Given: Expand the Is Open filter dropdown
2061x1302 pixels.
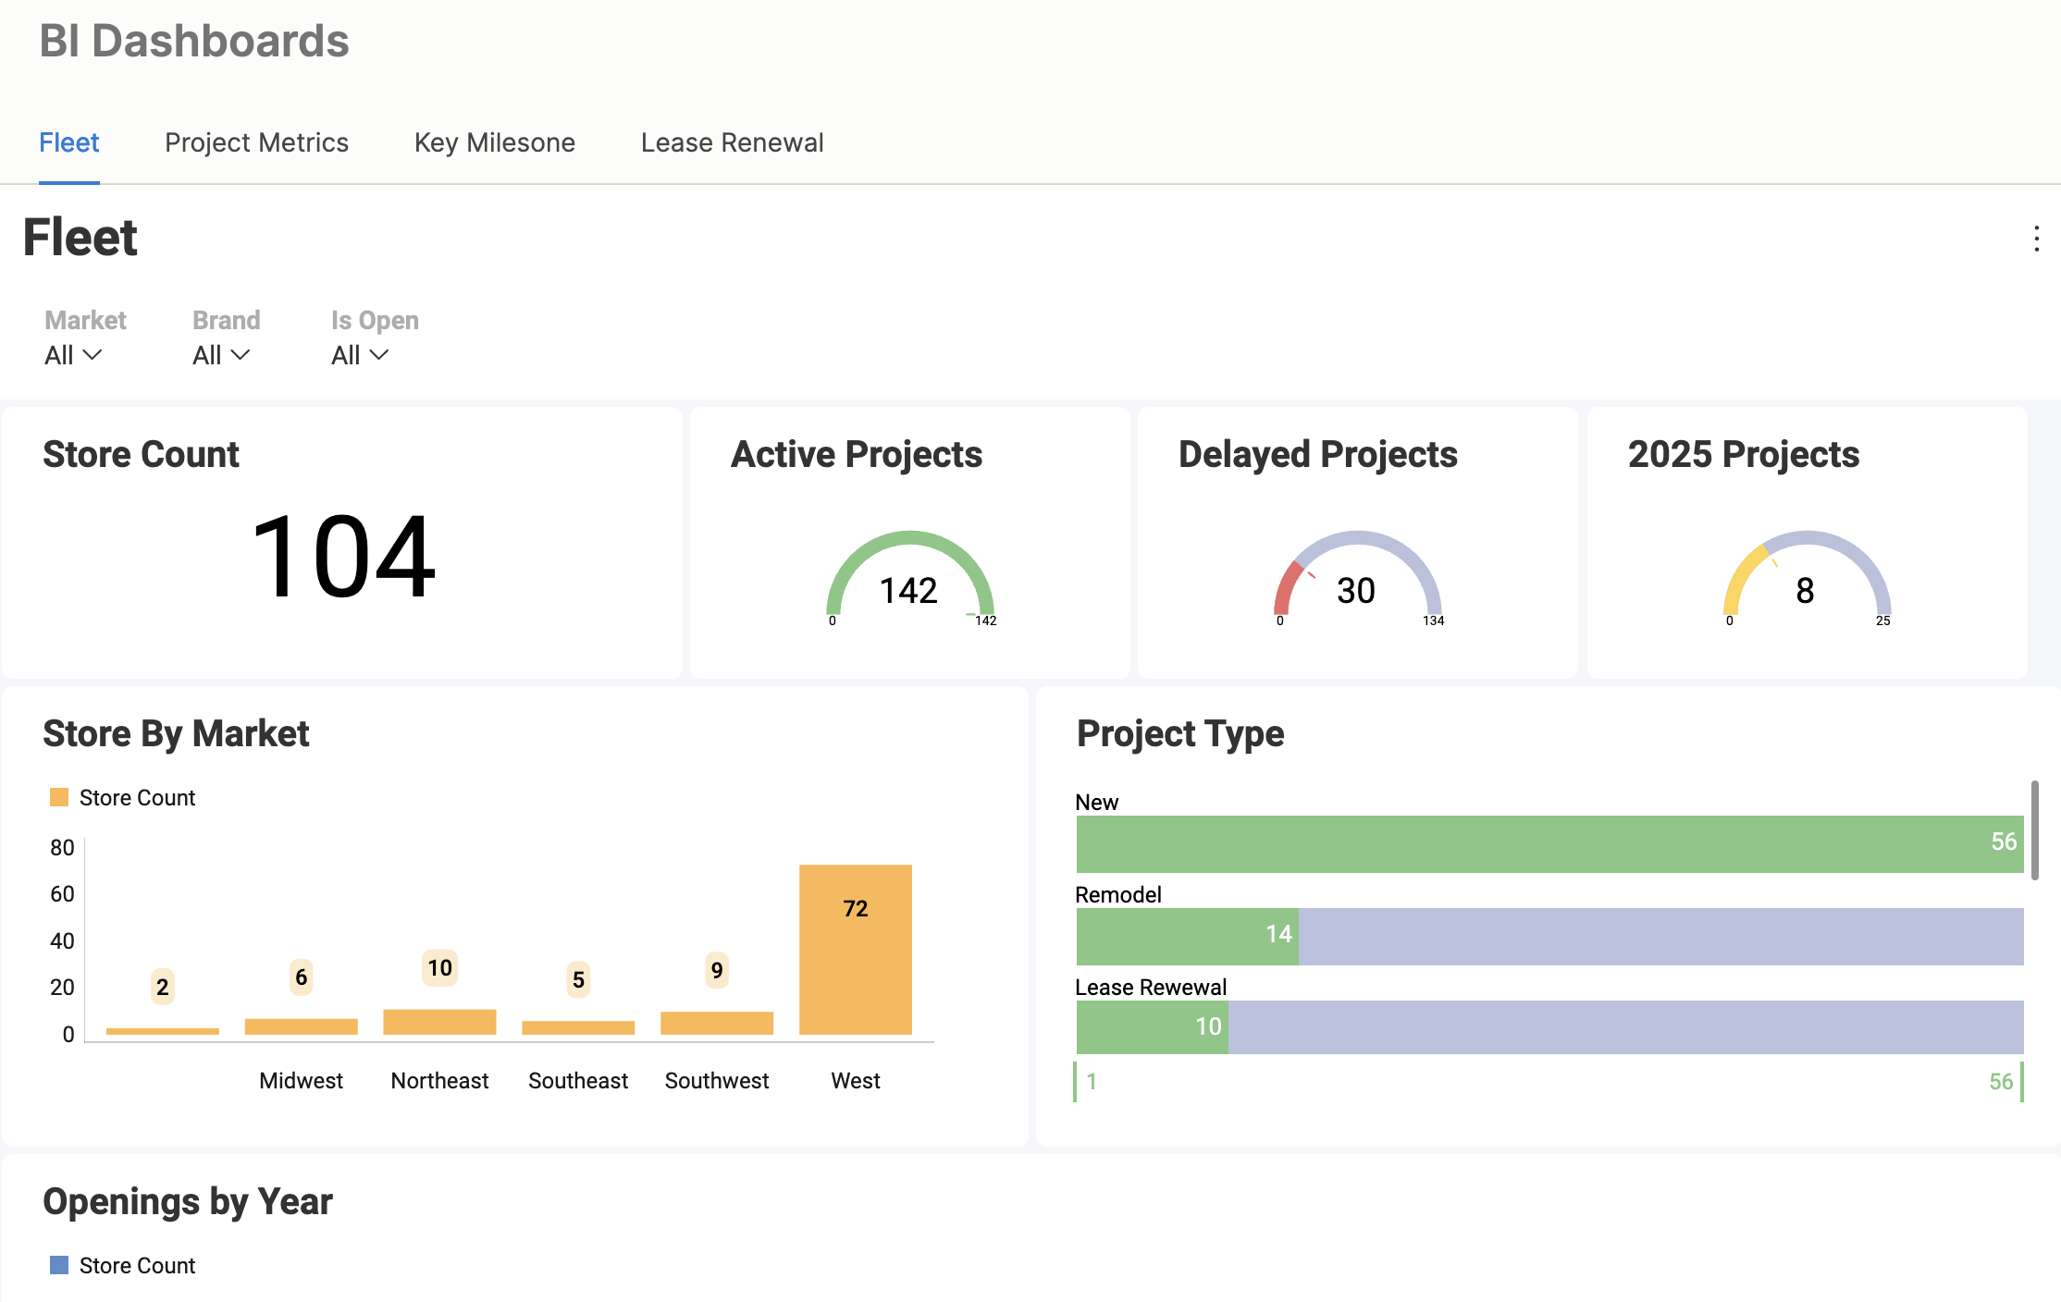Looking at the screenshot, I should 360,355.
